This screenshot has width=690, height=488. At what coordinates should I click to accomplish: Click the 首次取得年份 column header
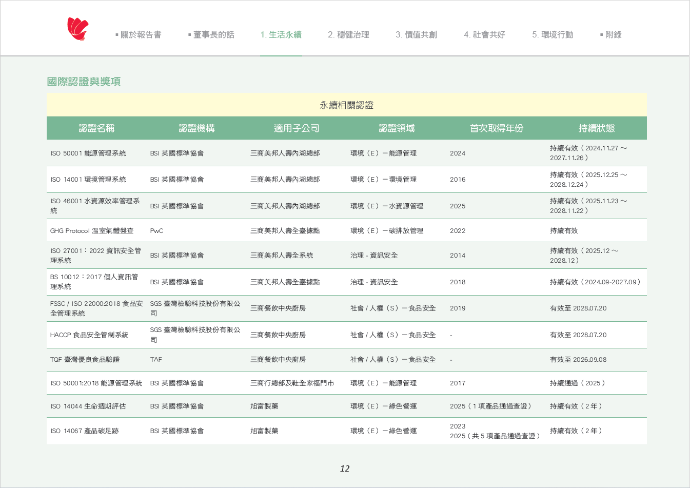tap(497, 128)
